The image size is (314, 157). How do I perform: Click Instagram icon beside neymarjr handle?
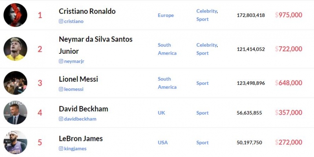click(61, 61)
